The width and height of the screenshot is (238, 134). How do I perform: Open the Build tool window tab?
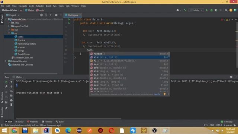59,122
